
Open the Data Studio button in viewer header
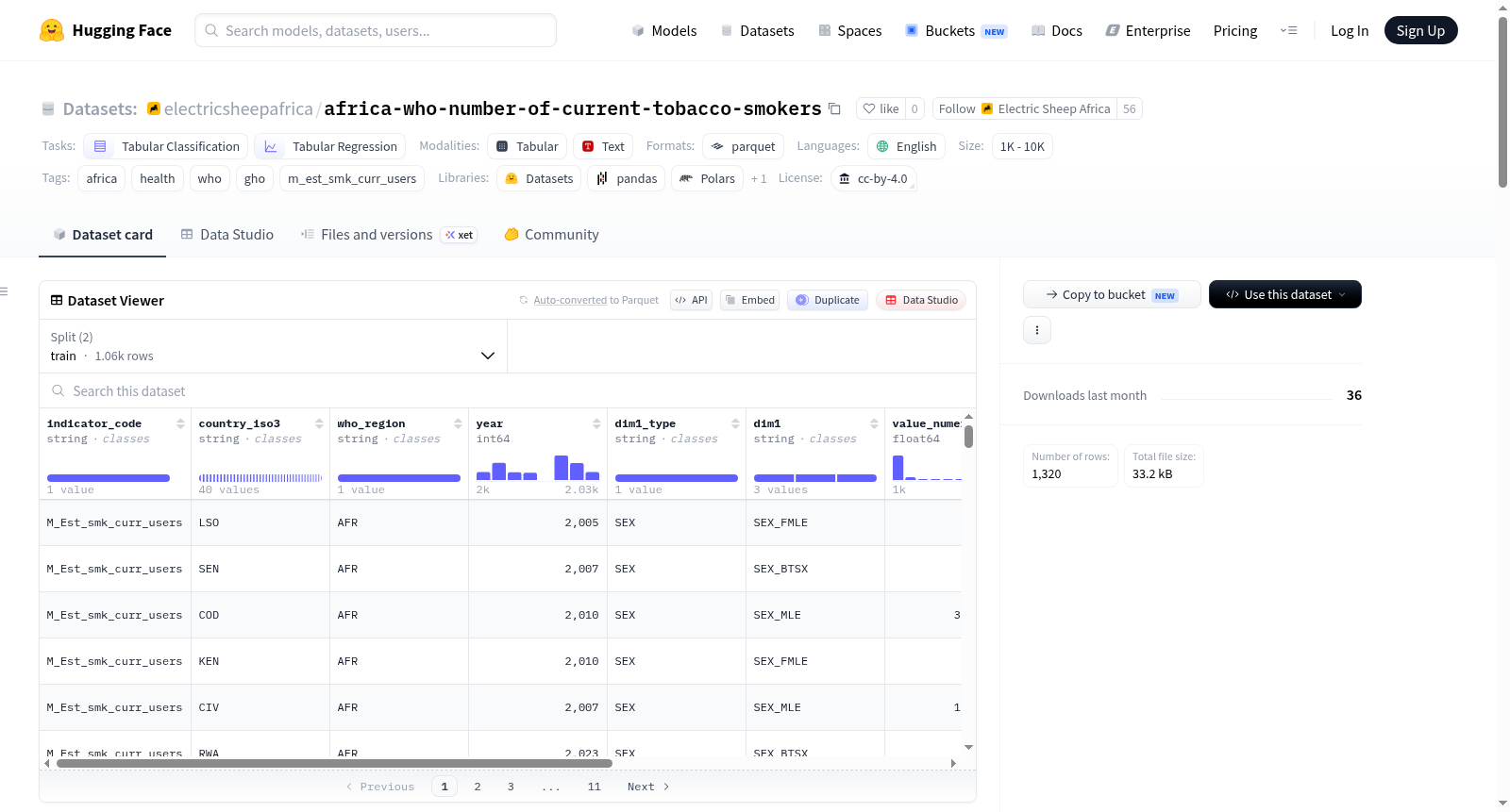click(921, 300)
